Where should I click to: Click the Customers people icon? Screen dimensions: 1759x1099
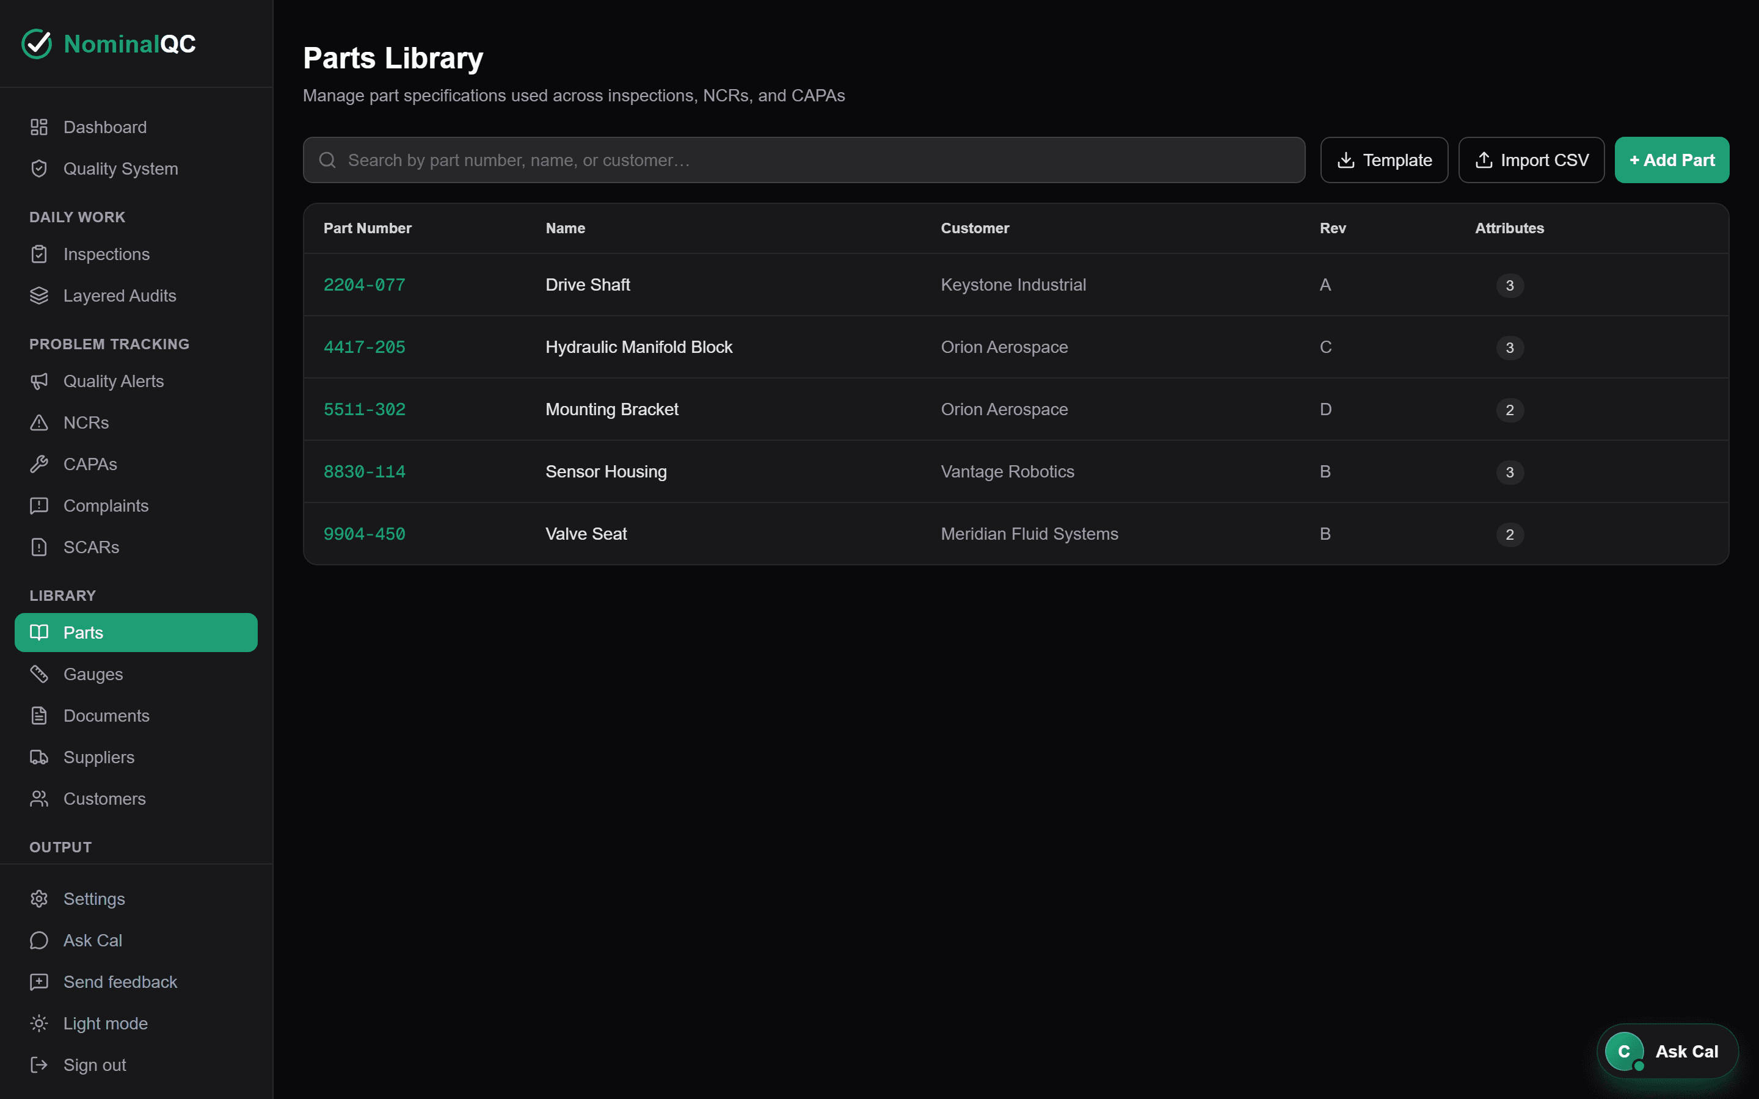pos(39,799)
